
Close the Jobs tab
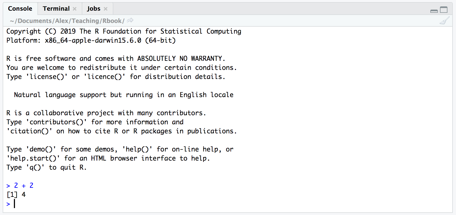(x=106, y=9)
